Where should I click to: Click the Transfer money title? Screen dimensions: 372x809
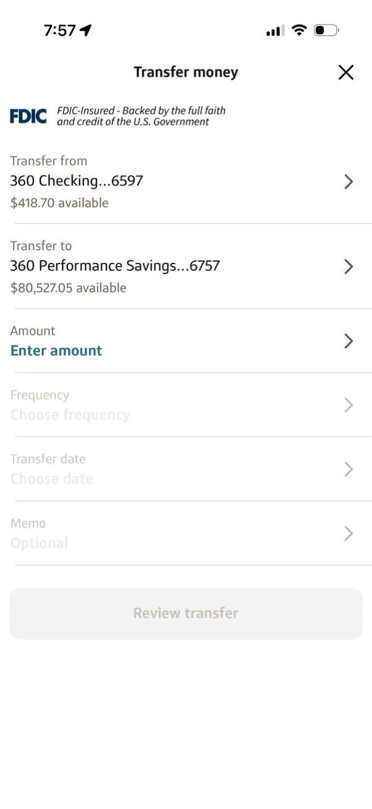(x=185, y=72)
